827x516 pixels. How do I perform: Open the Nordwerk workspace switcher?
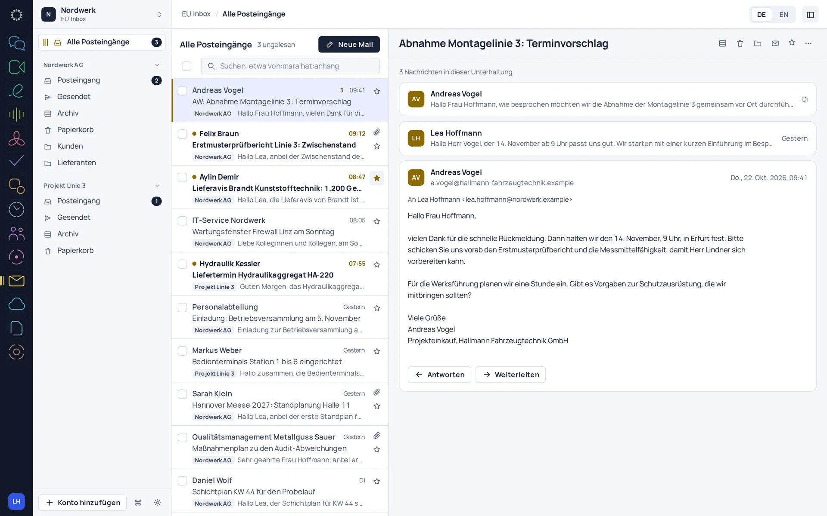click(102, 14)
